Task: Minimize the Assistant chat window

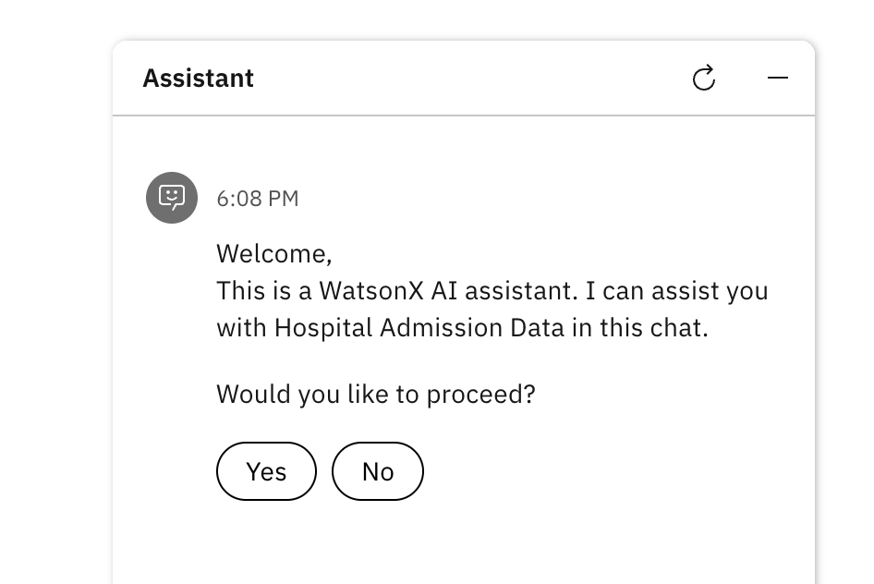Action: (778, 78)
